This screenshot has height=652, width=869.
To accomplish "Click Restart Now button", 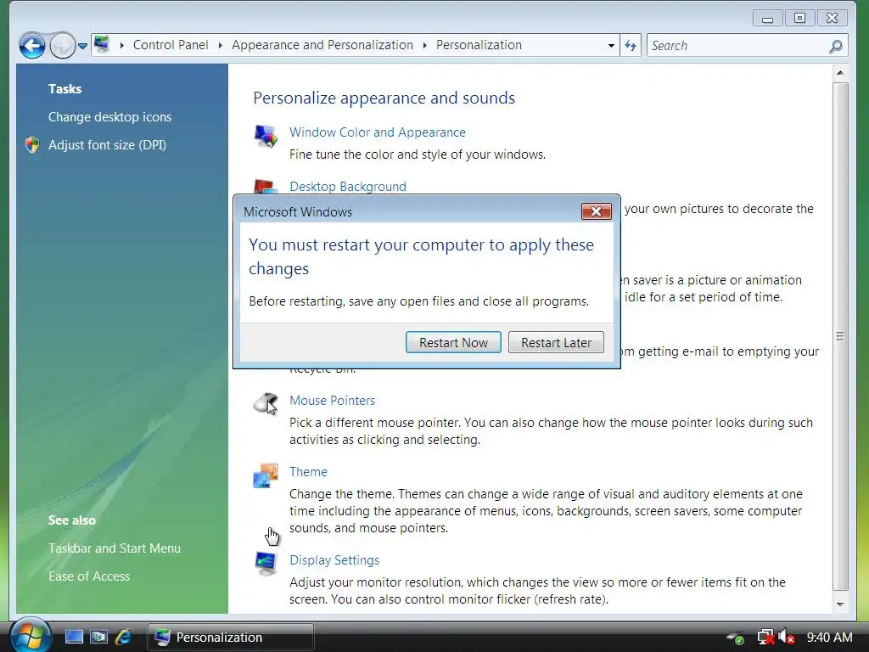I will pyautogui.click(x=453, y=343).
